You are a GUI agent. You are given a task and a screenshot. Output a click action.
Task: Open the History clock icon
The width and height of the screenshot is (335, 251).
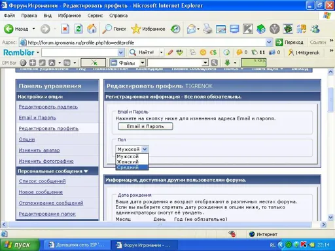click(175, 29)
